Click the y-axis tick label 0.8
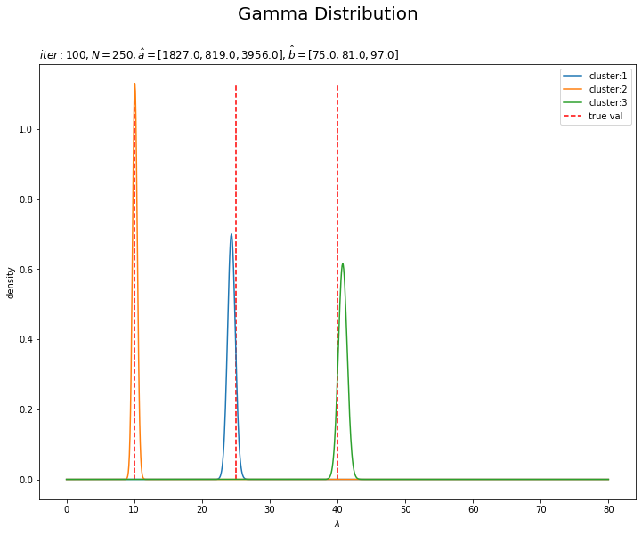642x535 pixels. [x=26, y=199]
